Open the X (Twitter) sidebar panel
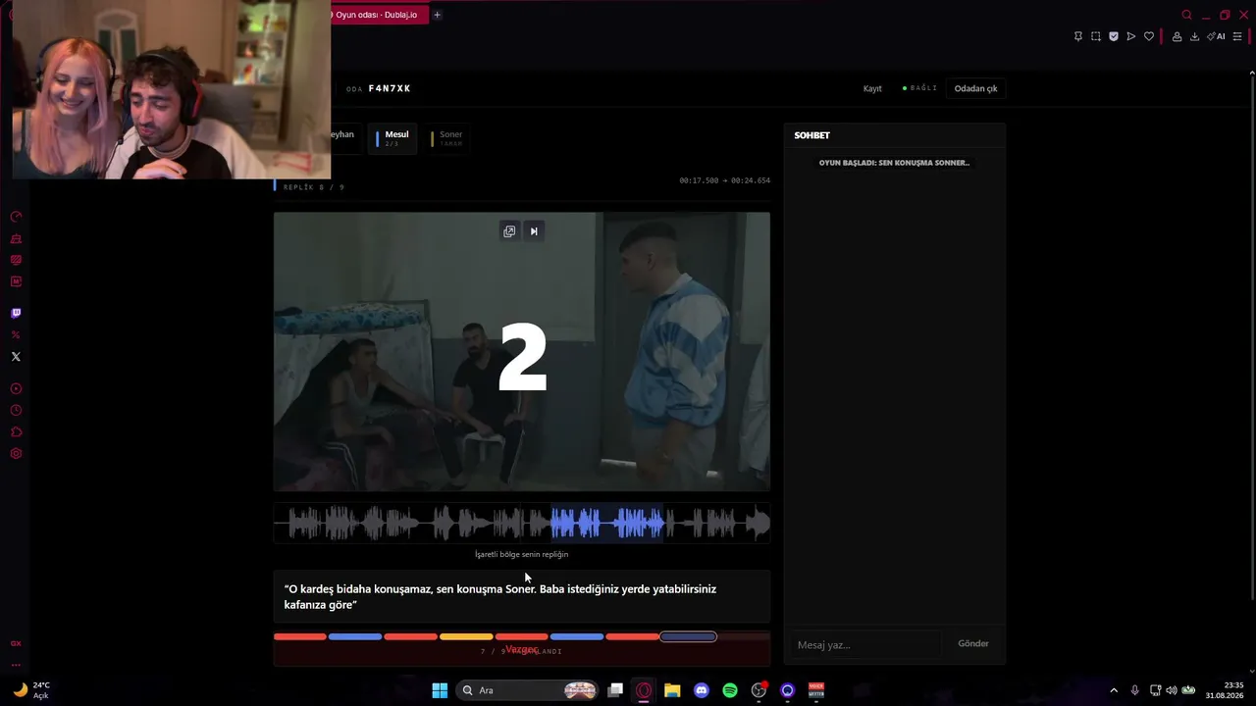The width and height of the screenshot is (1256, 706). pos(16,357)
